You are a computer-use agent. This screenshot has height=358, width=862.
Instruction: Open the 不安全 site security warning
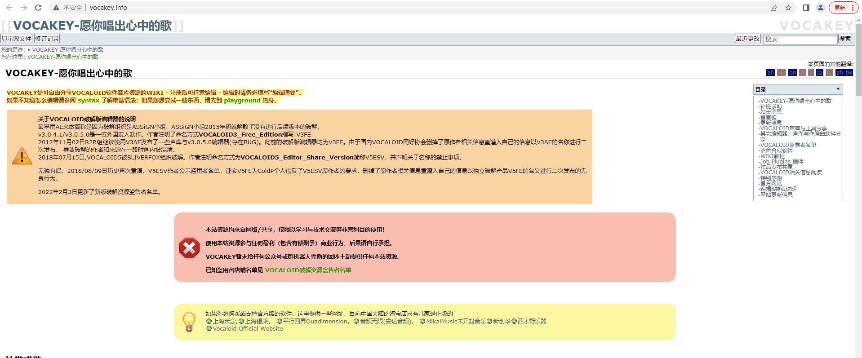tap(68, 8)
